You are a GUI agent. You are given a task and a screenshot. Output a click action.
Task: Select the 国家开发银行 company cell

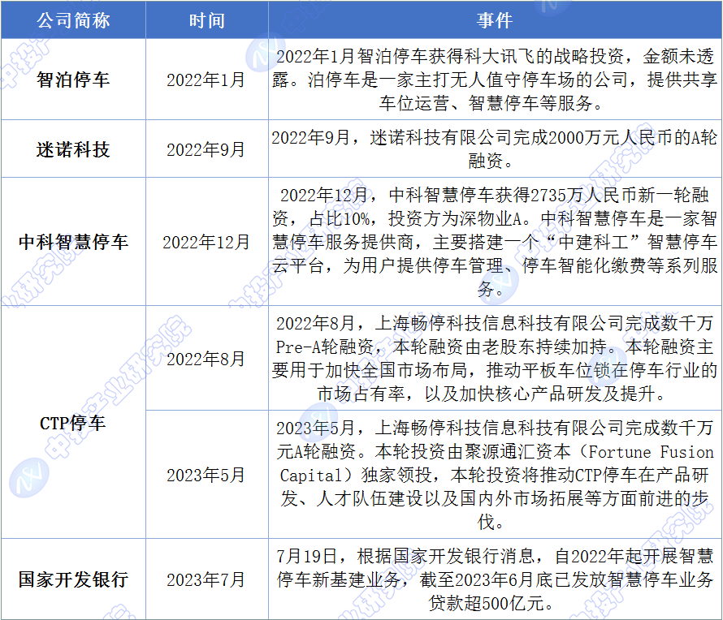coord(73,579)
